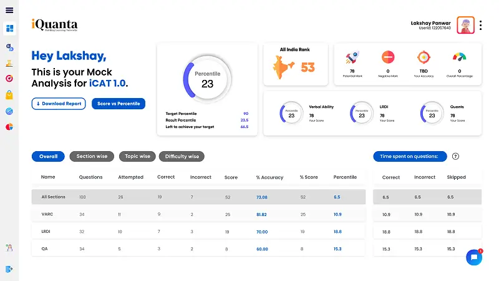Click the Download Report button

pos(59,104)
